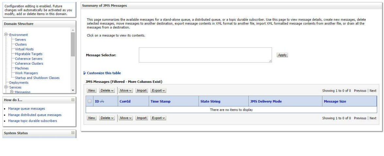Sort by State String column

210,101
